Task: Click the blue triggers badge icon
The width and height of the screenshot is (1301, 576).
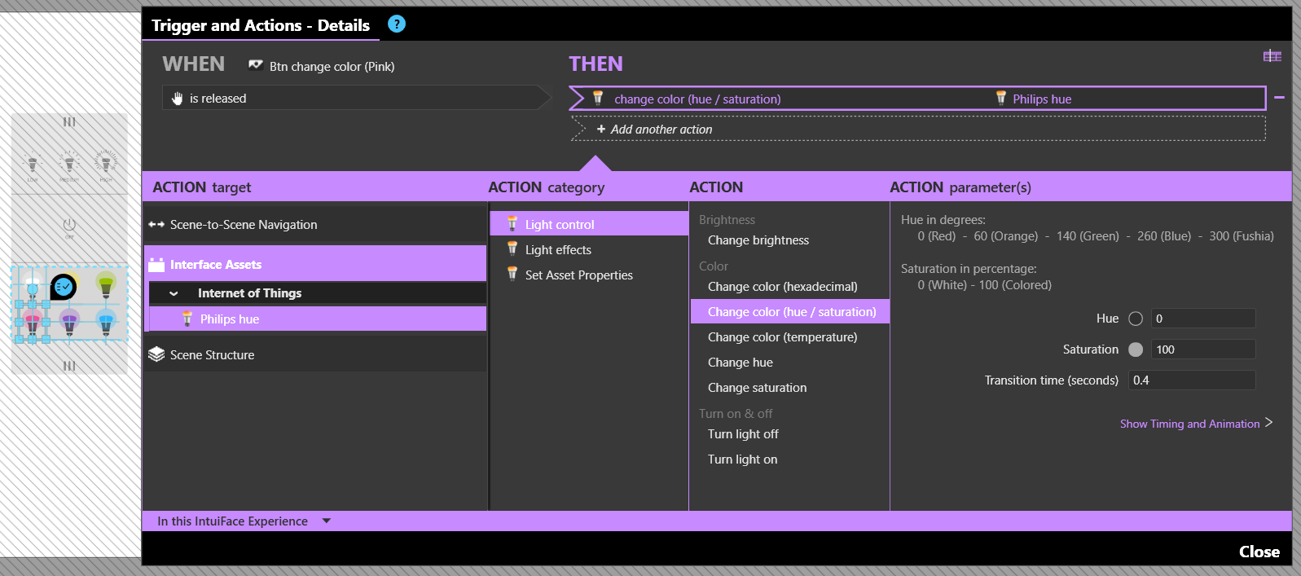Action: 64,287
